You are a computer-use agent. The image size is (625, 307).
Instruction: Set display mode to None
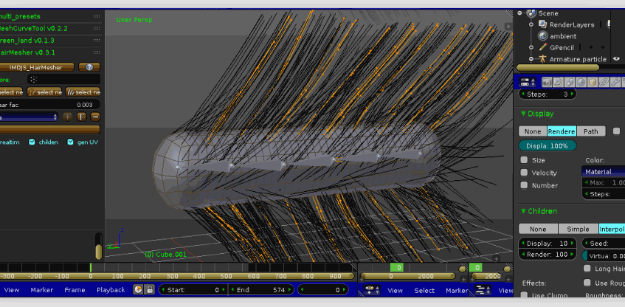(533, 131)
